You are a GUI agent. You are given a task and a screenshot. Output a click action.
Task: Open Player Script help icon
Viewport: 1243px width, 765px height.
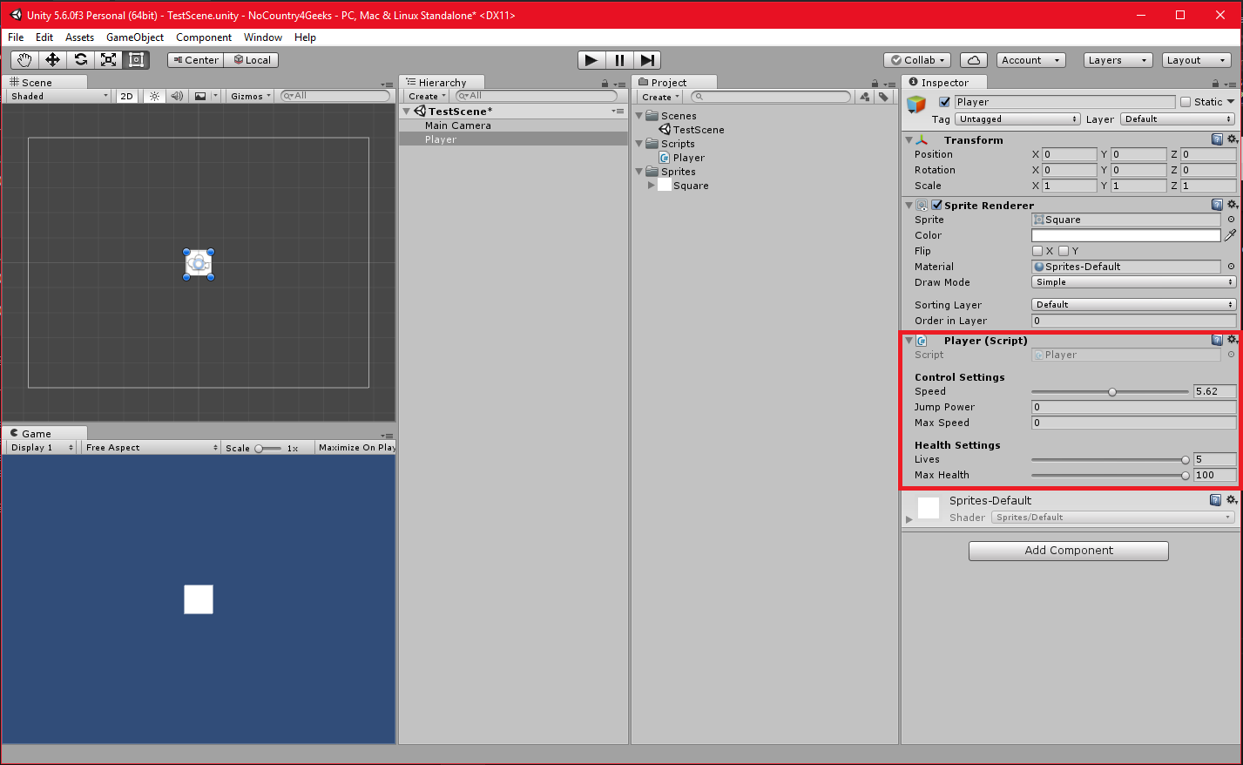click(1217, 340)
